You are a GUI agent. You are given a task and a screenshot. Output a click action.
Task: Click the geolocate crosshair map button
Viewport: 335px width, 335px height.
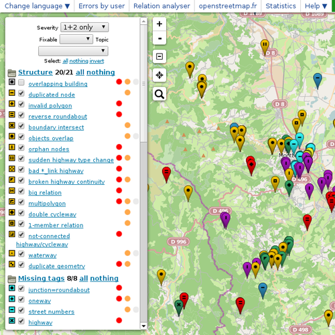[159, 75]
